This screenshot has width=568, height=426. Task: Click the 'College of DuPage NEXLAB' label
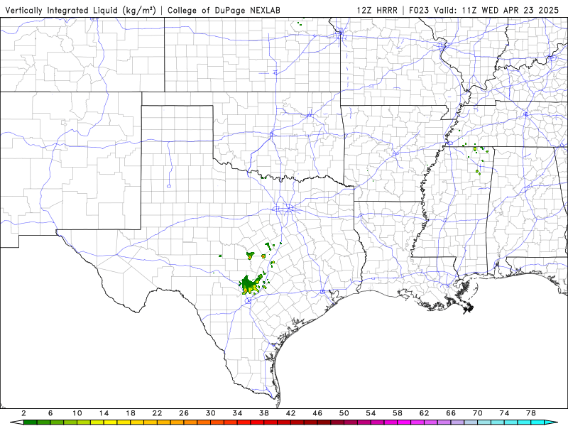coord(224,10)
